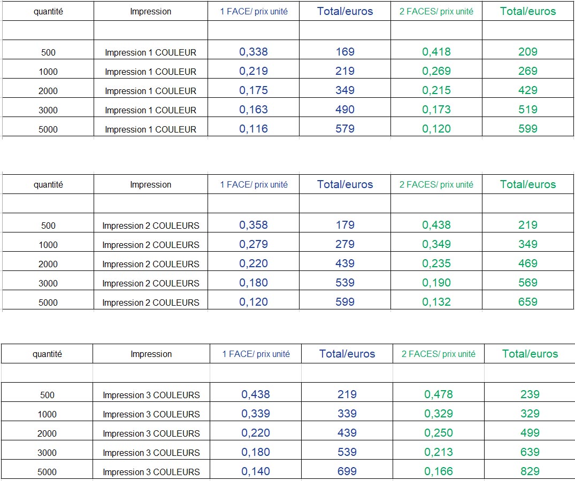The width and height of the screenshot is (575, 481).
Task: Select the green total cell 429
Action: click(x=527, y=90)
